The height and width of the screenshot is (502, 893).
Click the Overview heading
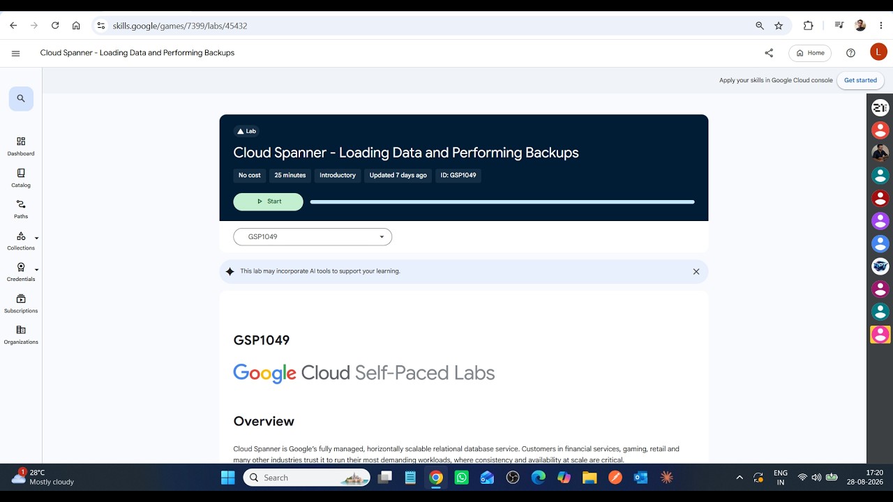pos(264,421)
